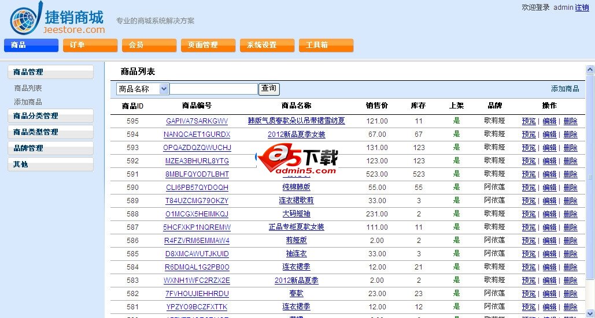Screen dimensions: 595x318
Task: Click 删除 for product 590
Action: click(570, 188)
